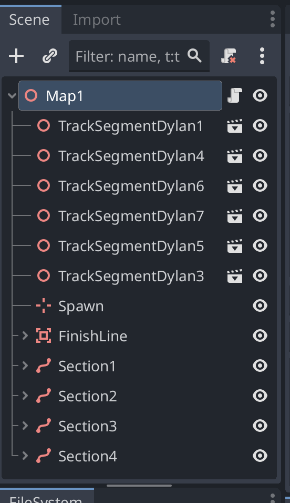Open the script attached to Map1
Image resolution: width=290 pixels, height=503 pixels.
click(235, 95)
